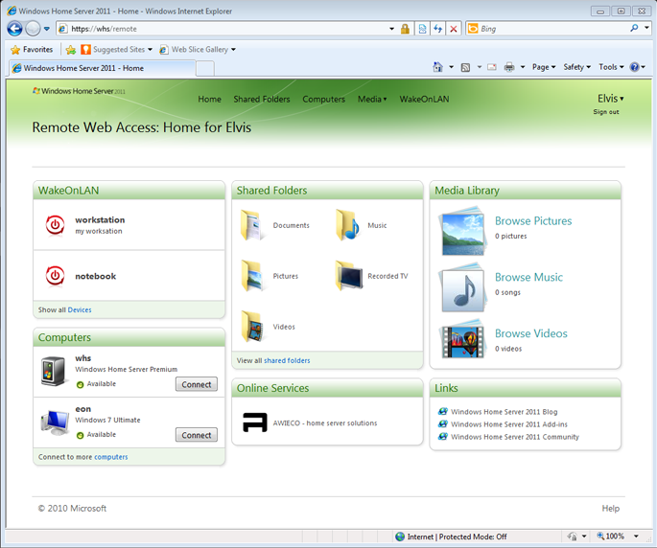Click the whs server computer icon

point(55,371)
